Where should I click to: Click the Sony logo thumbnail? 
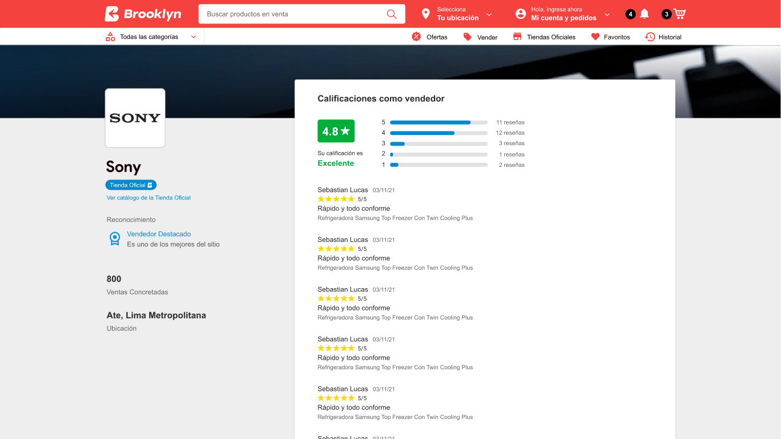pos(135,118)
